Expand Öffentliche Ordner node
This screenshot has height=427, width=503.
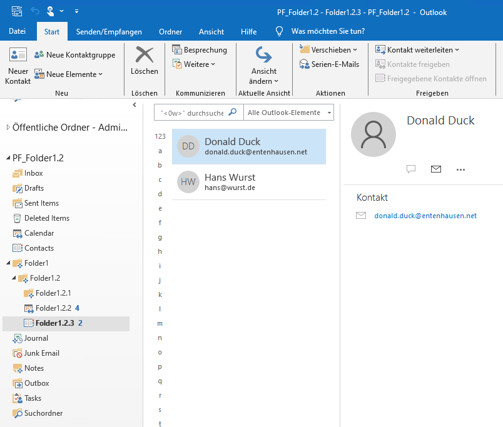point(8,128)
